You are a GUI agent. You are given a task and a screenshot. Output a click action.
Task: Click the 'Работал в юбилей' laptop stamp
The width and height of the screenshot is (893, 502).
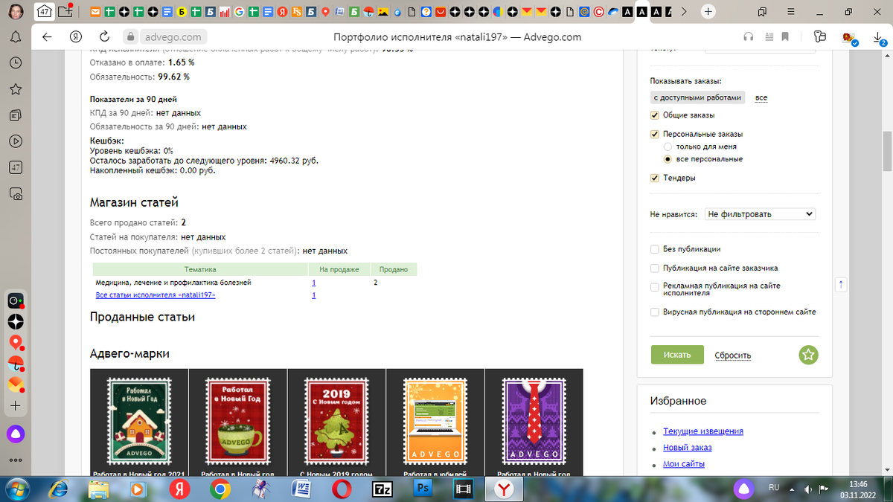coord(435,422)
